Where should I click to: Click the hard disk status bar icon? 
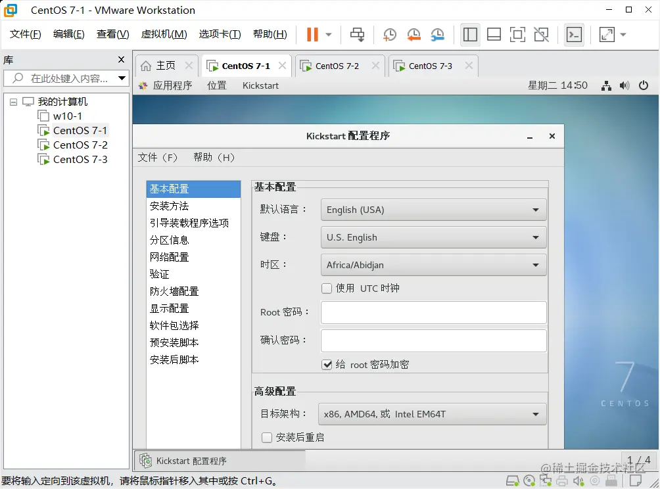click(512, 480)
